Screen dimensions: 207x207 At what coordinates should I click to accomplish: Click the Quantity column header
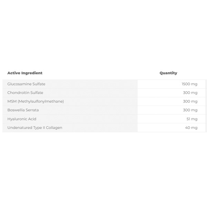168,73
